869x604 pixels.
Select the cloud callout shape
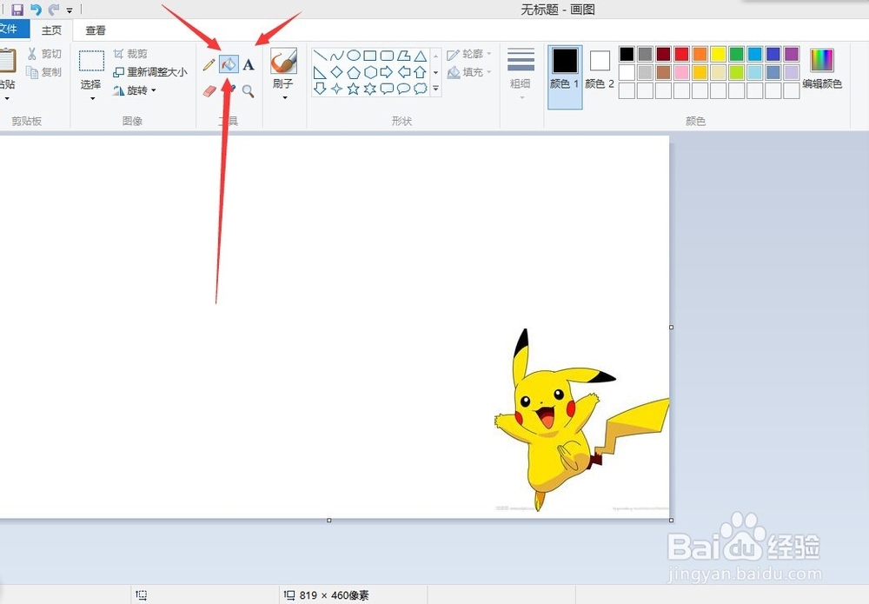point(421,89)
